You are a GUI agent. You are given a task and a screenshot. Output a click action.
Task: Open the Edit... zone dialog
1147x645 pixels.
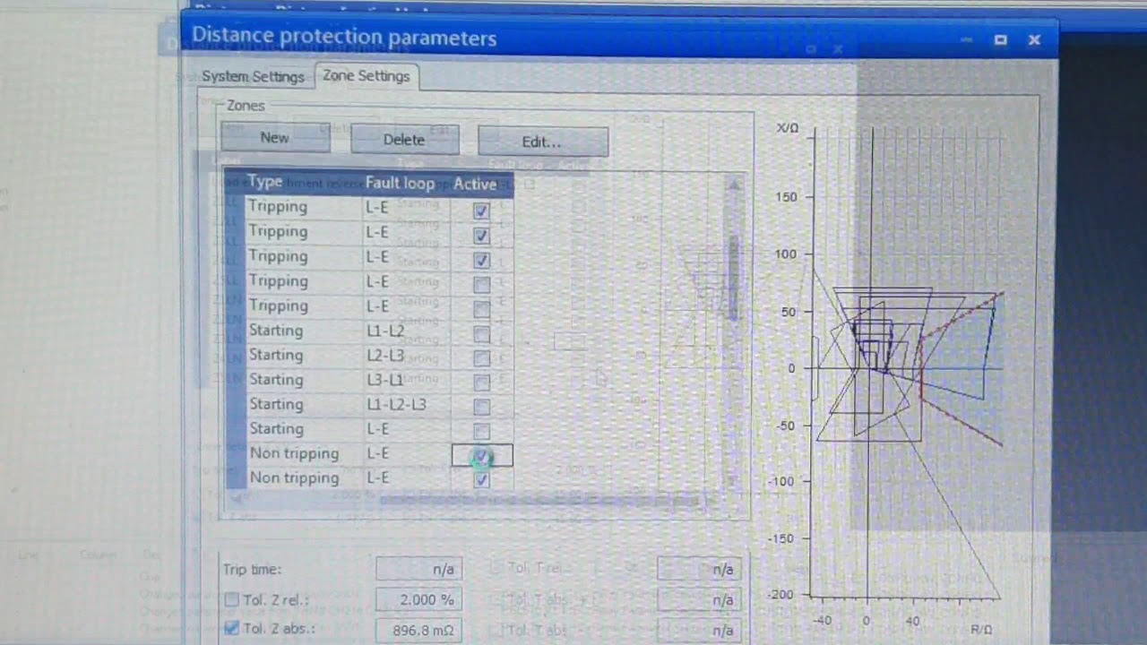pyautogui.click(x=542, y=142)
